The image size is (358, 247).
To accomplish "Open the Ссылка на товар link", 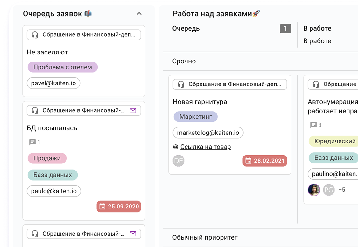I will tap(205, 147).
